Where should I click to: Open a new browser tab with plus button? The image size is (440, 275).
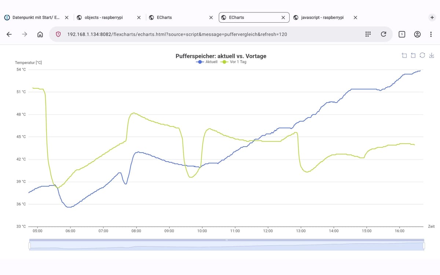(x=432, y=17)
